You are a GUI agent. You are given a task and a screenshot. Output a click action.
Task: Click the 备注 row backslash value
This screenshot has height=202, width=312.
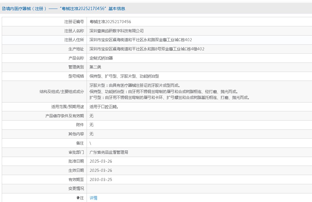(x=90, y=143)
